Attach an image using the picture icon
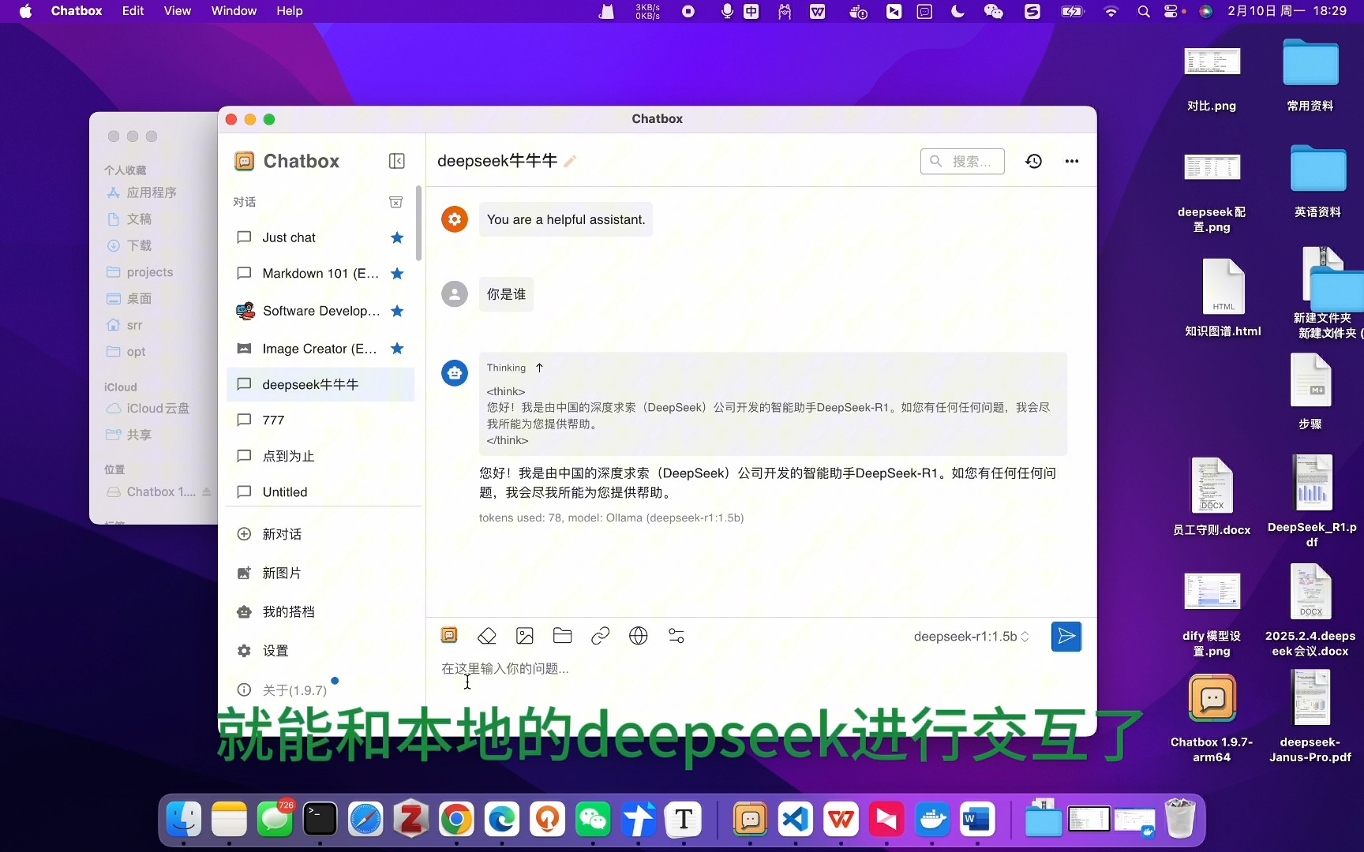 [x=525, y=636]
